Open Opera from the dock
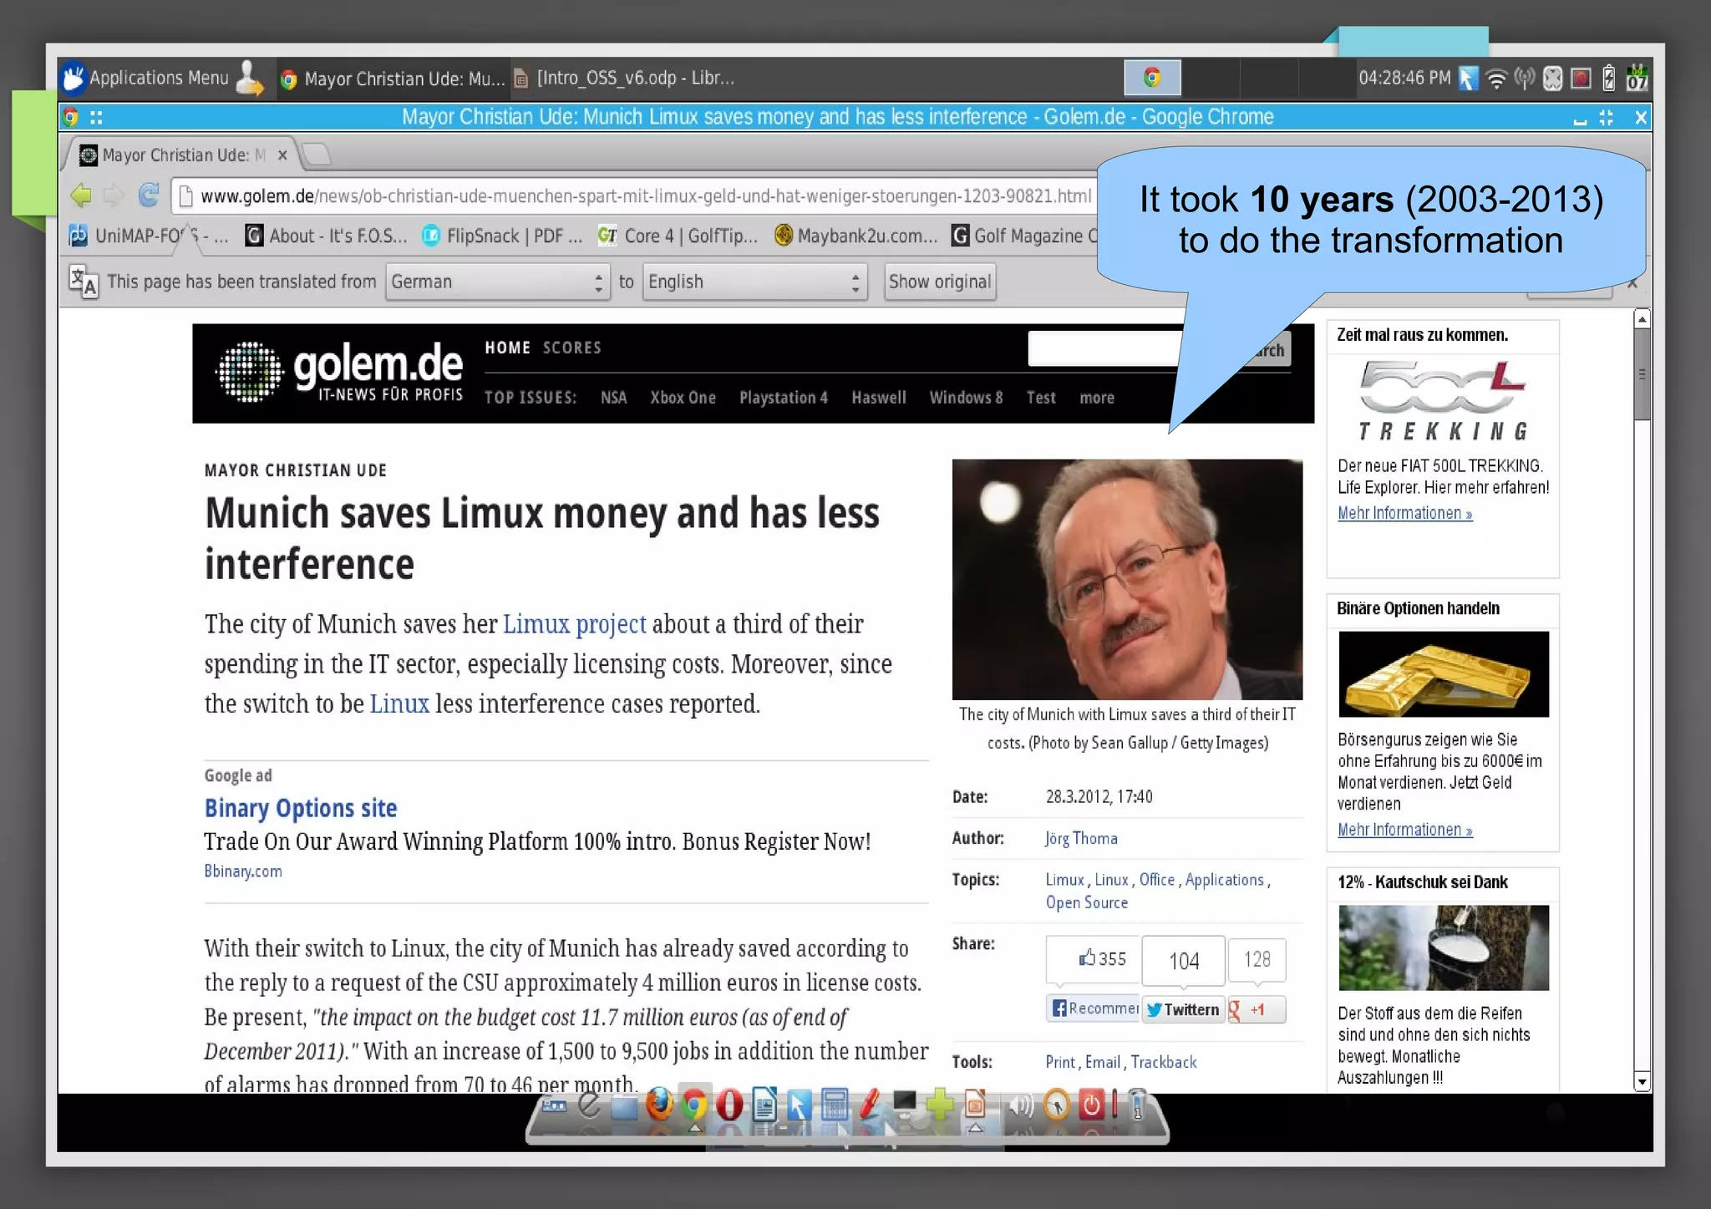 (729, 1105)
